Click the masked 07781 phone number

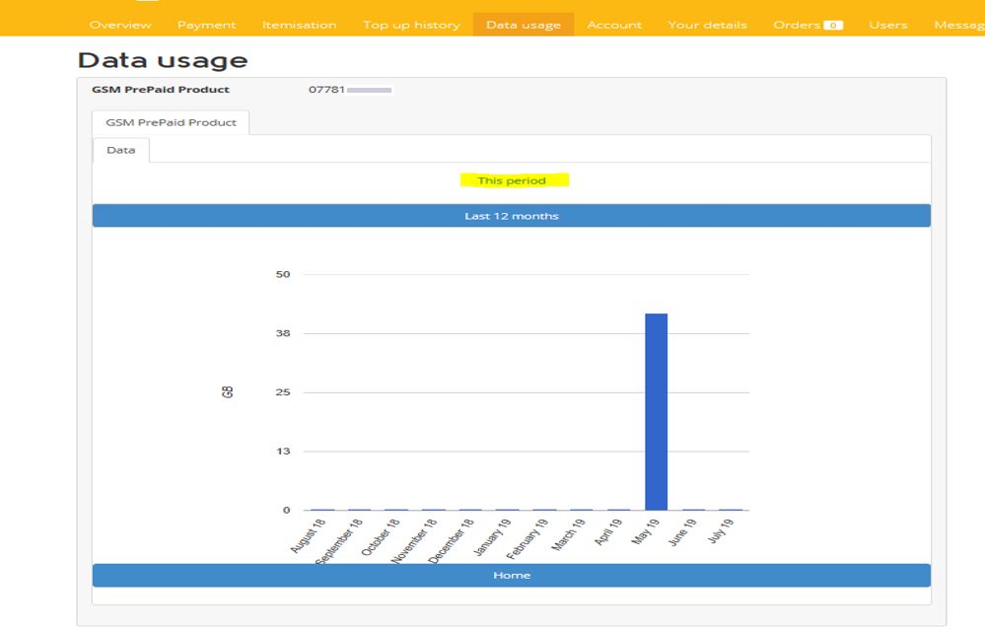coord(350,89)
